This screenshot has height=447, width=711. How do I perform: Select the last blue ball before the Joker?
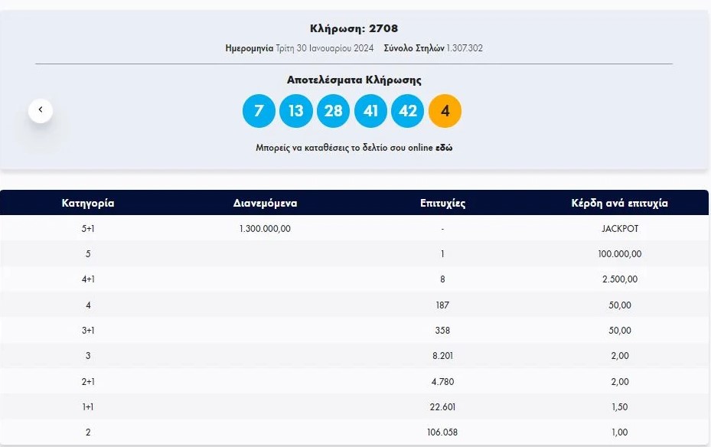pyautogui.click(x=407, y=111)
